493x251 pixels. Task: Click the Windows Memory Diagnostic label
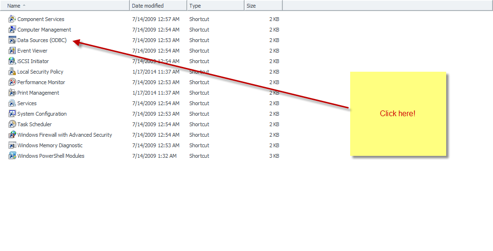[x=50, y=145]
